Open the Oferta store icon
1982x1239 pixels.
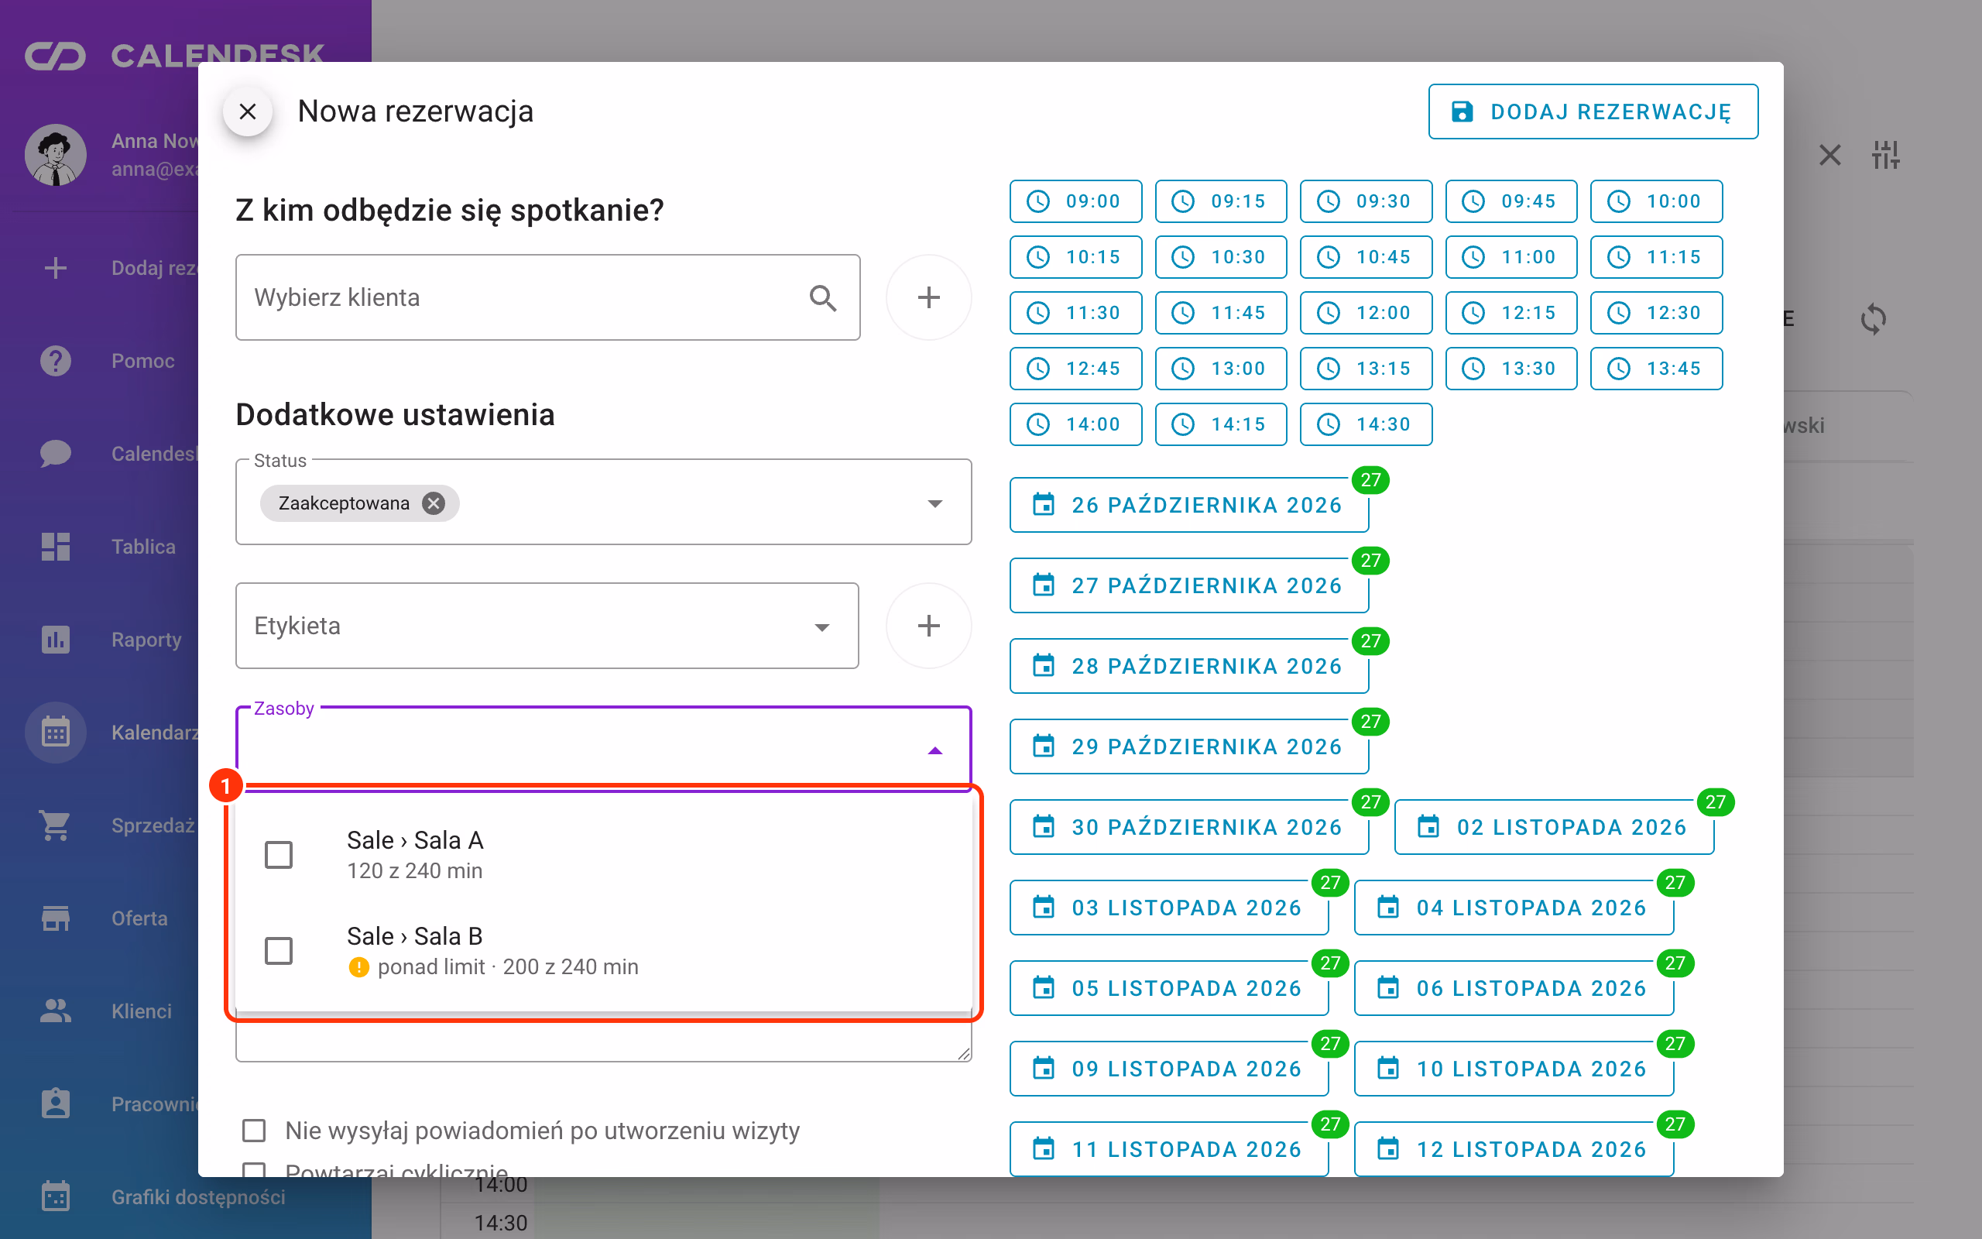[x=56, y=918]
